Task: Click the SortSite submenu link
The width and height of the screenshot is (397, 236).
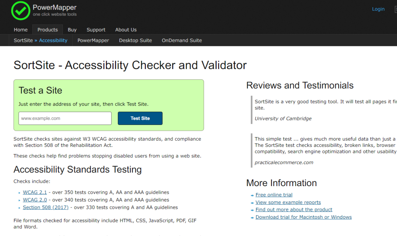Action: point(23,40)
